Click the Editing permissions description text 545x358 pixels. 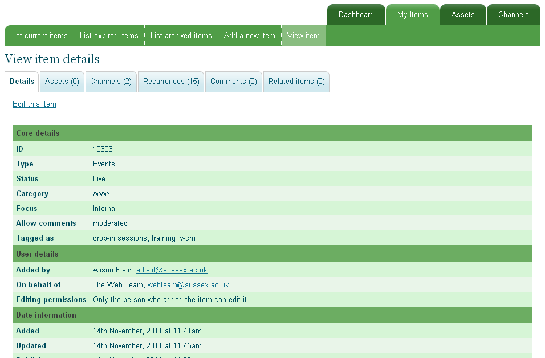point(170,300)
